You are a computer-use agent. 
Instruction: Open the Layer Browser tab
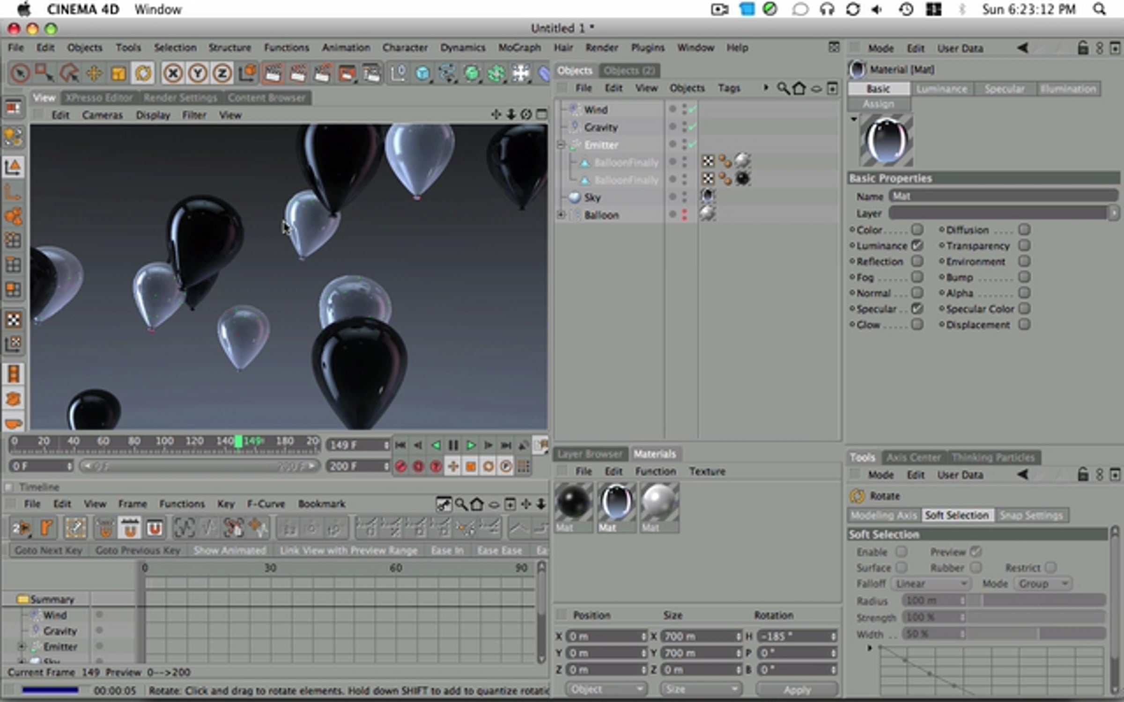590,454
